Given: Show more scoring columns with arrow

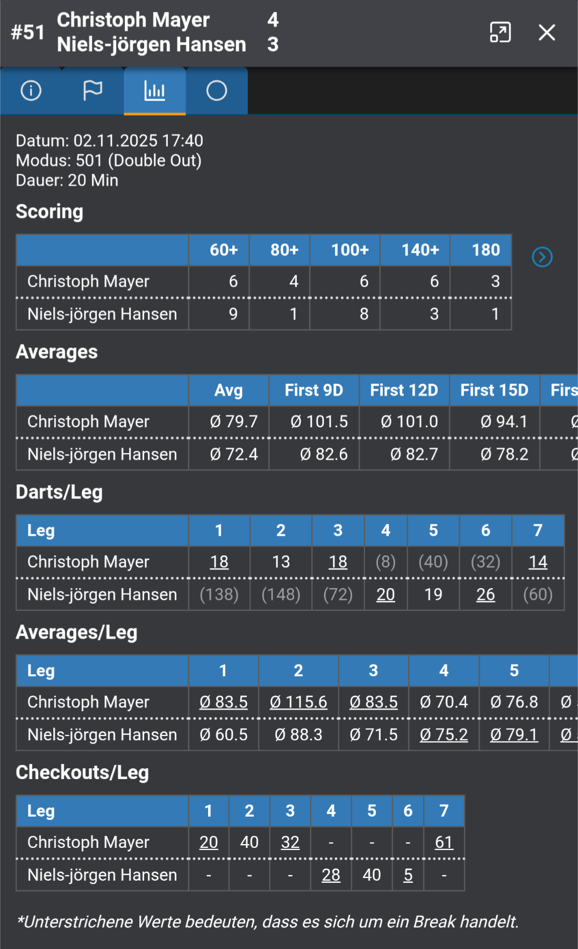Looking at the screenshot, I should pos(542,257).
